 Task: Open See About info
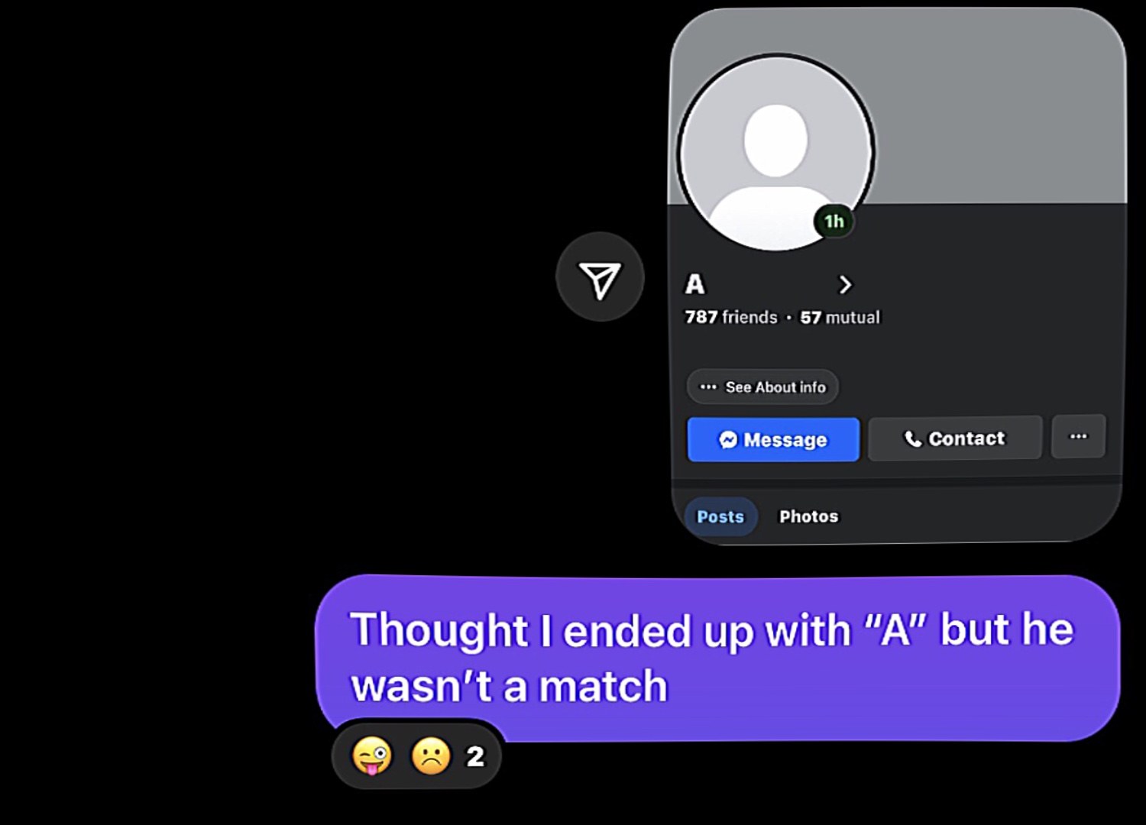coord(762,387)
